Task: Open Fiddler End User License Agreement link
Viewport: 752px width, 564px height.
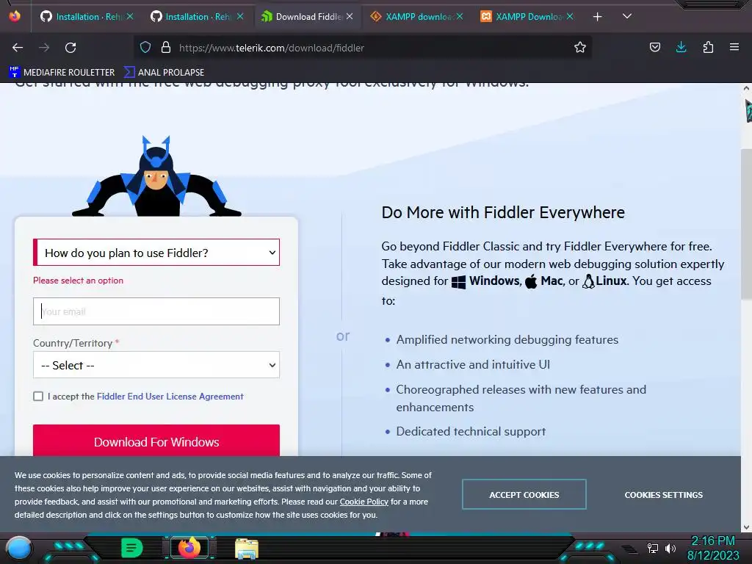Action: point(170,396)
